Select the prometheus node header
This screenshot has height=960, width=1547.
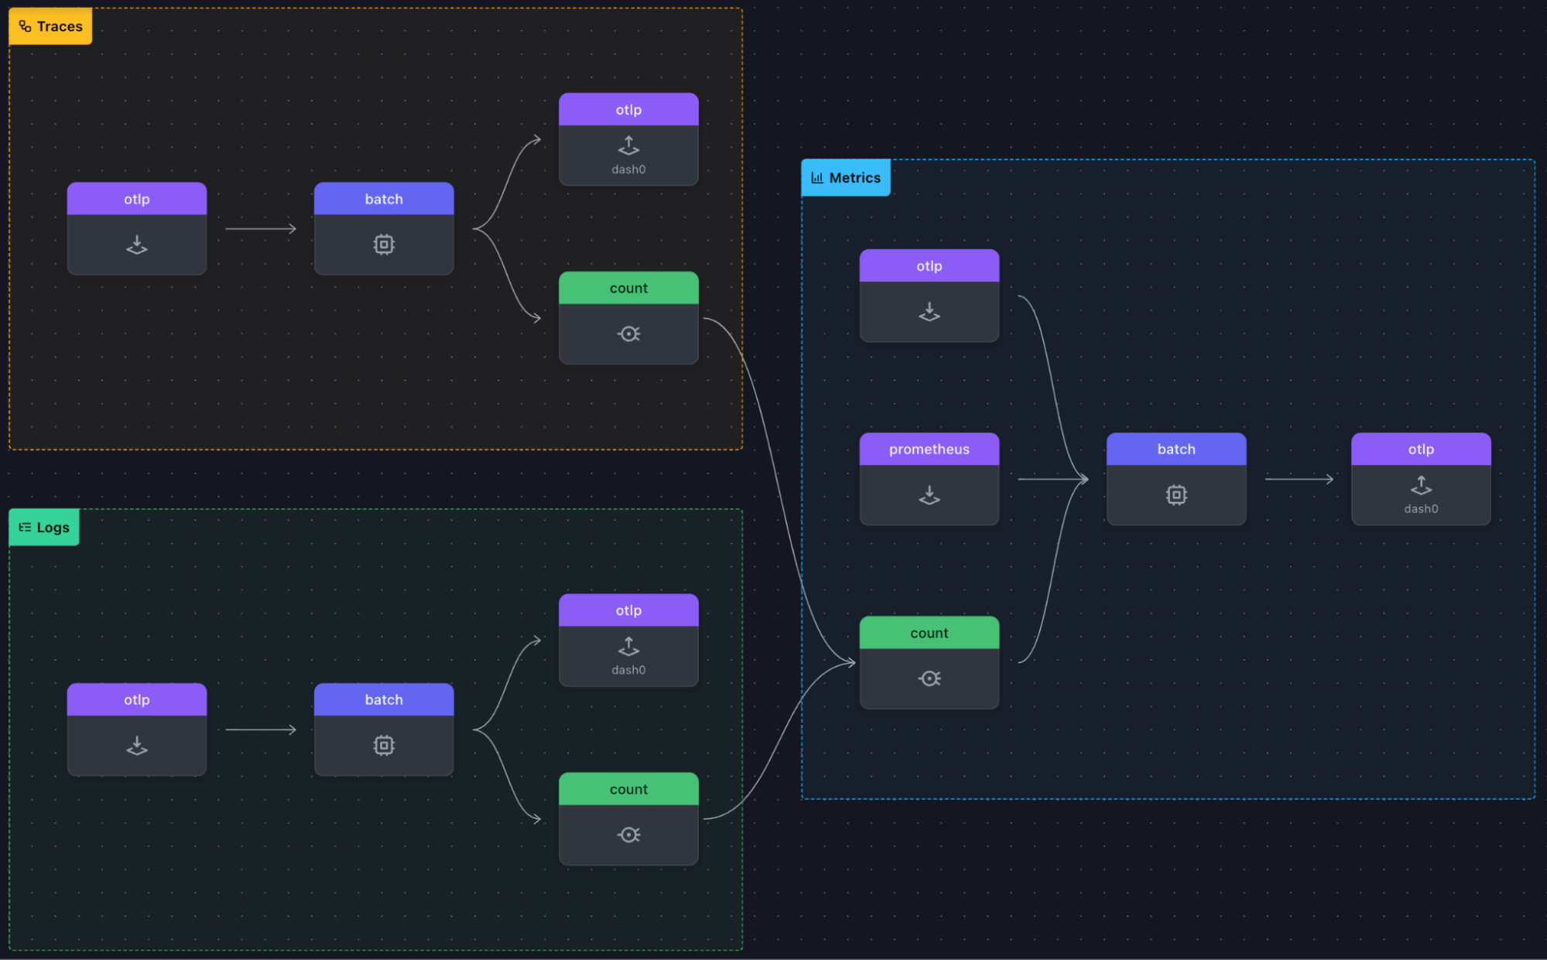coord(929,449)
